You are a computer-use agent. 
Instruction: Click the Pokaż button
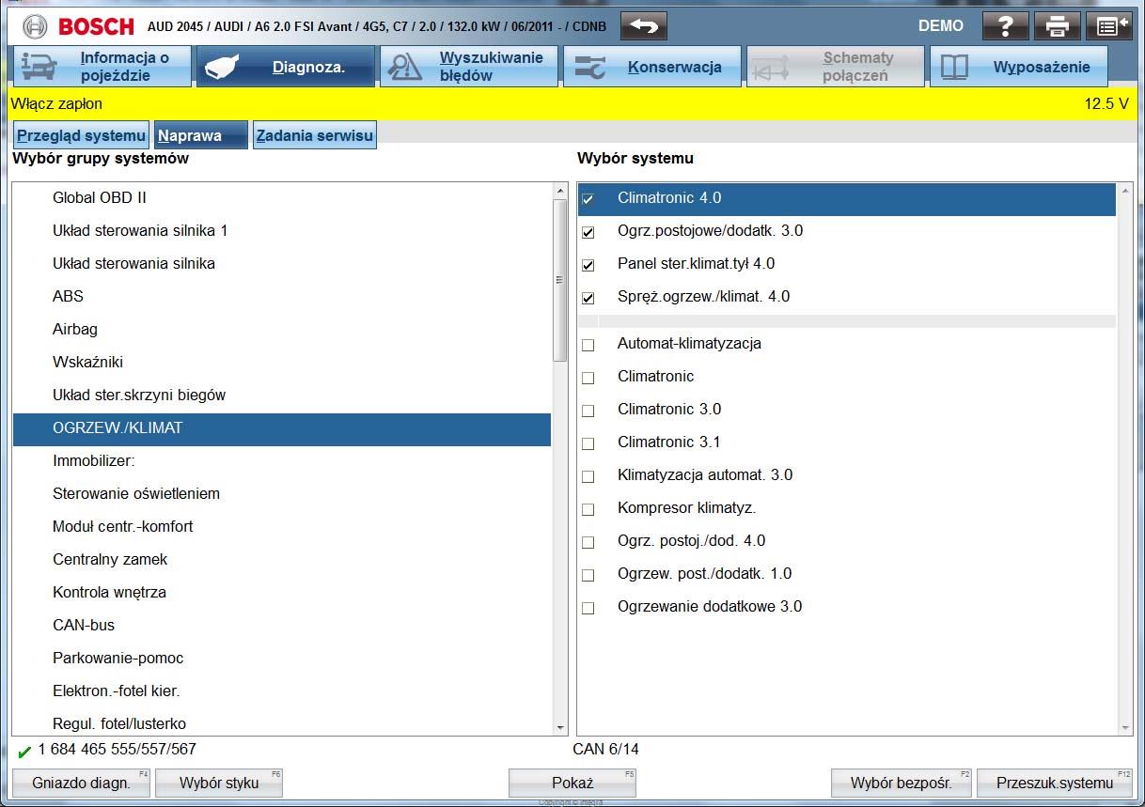tap(572, 783)
